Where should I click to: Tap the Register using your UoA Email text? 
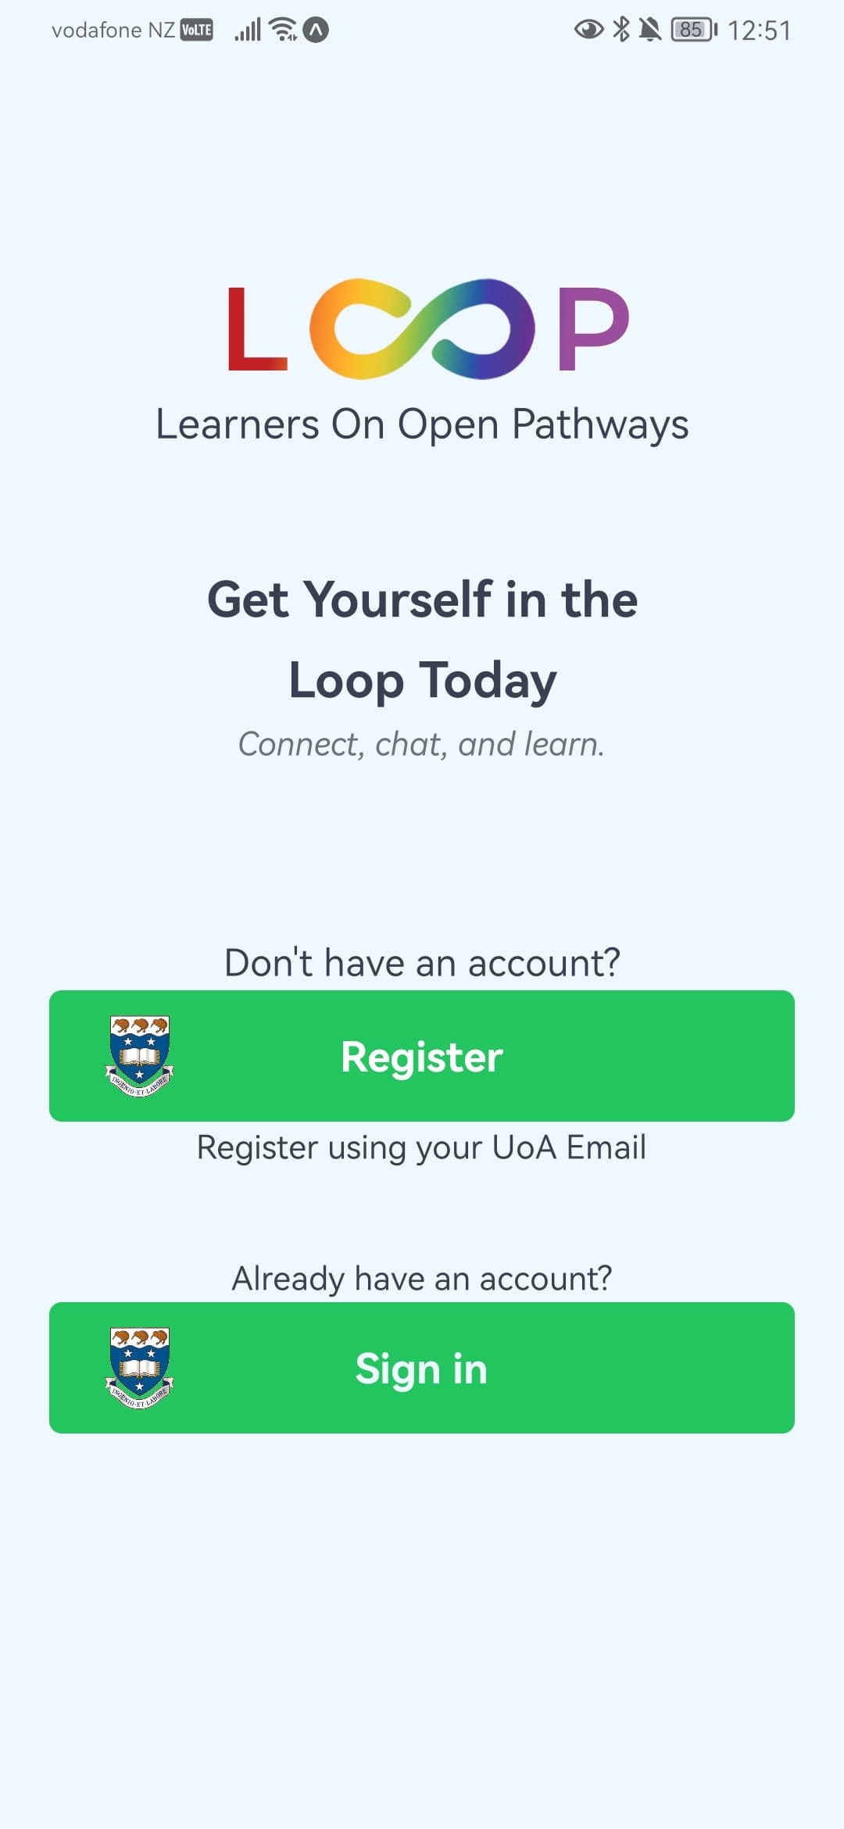[x=421, y=1147]
